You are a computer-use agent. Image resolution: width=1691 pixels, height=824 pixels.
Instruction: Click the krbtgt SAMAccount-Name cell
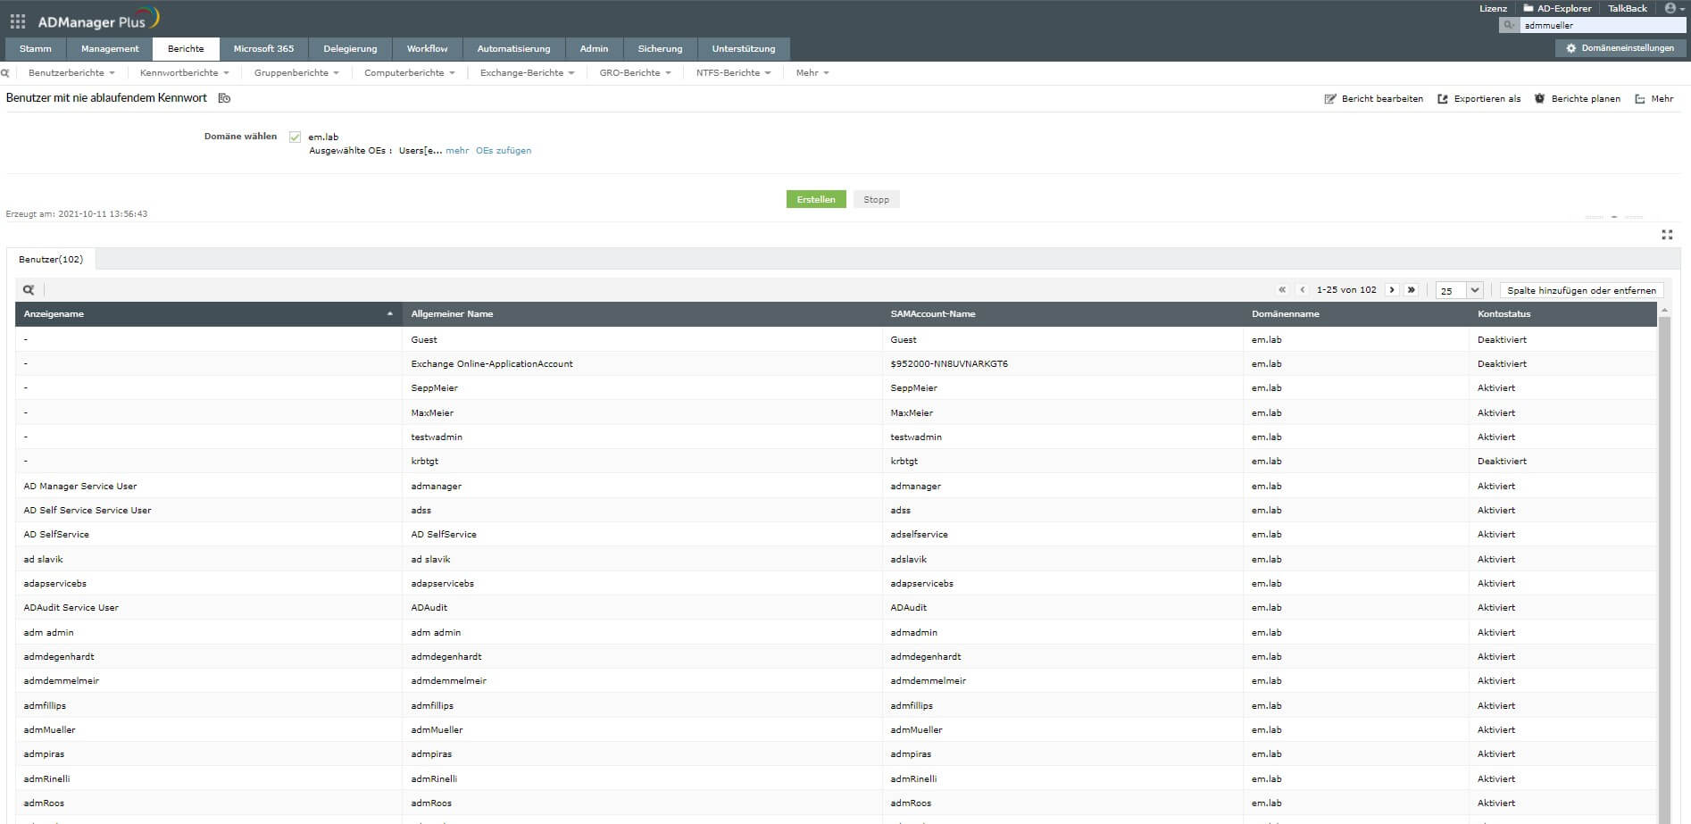(904, 462)
